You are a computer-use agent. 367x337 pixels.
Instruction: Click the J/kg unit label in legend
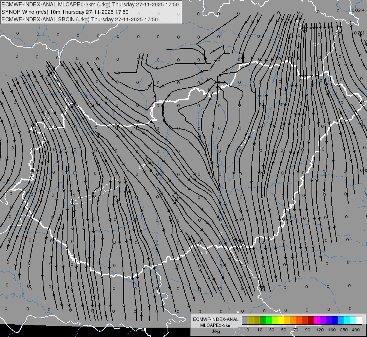point(216,331)
